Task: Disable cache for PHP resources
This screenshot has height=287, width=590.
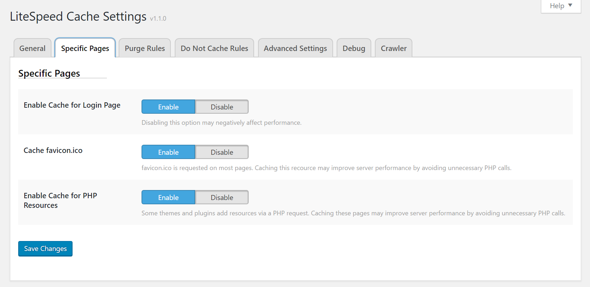Action: tap(222, 198)
